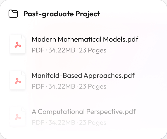Click "23 Pages" under Manifold-Based Approaches

(93, 86)
